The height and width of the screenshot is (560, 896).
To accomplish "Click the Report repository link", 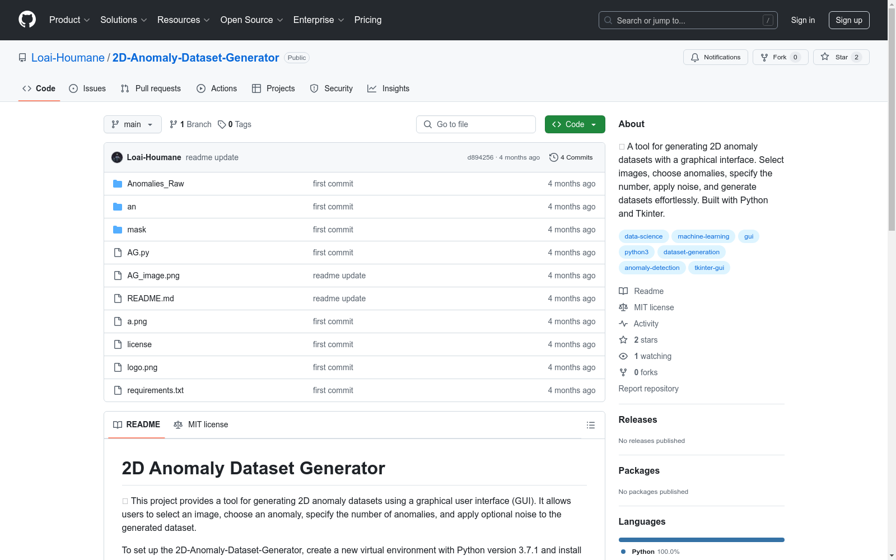I will click(648, 389).
